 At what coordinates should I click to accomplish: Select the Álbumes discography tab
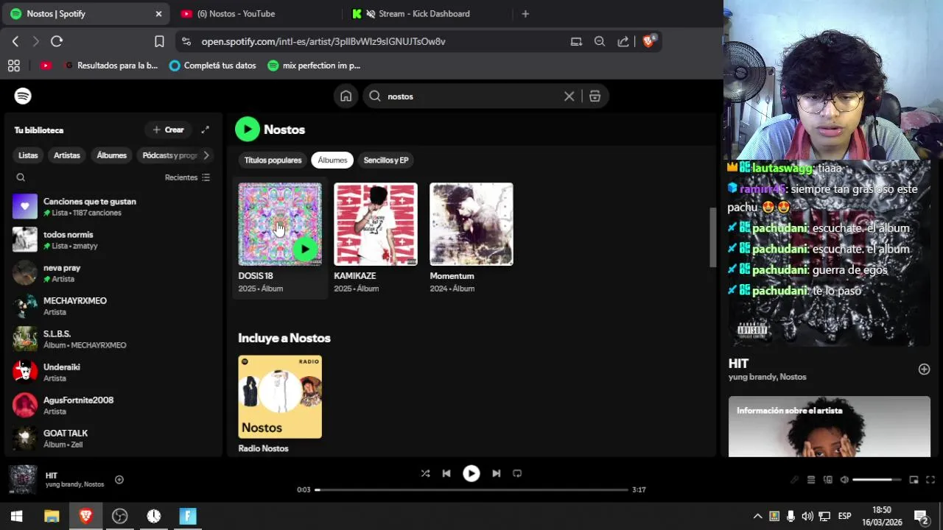332,160
